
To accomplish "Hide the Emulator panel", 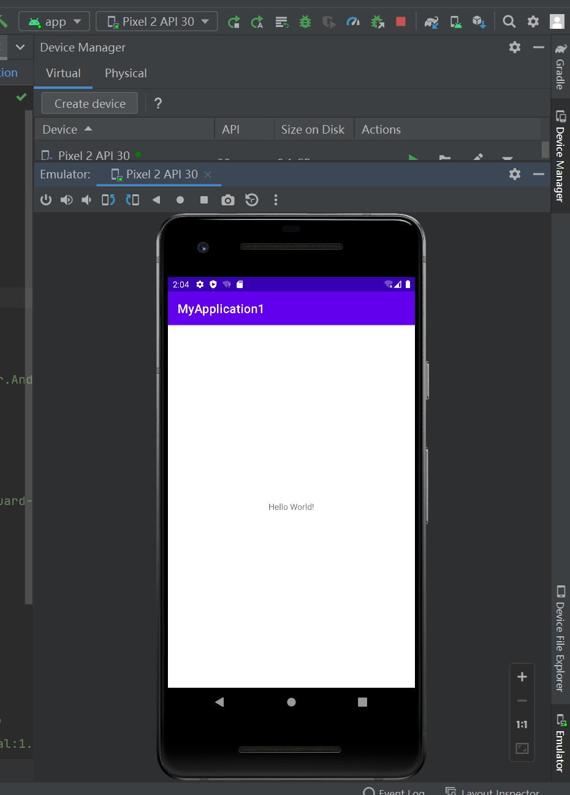I will tap(539, 174).
